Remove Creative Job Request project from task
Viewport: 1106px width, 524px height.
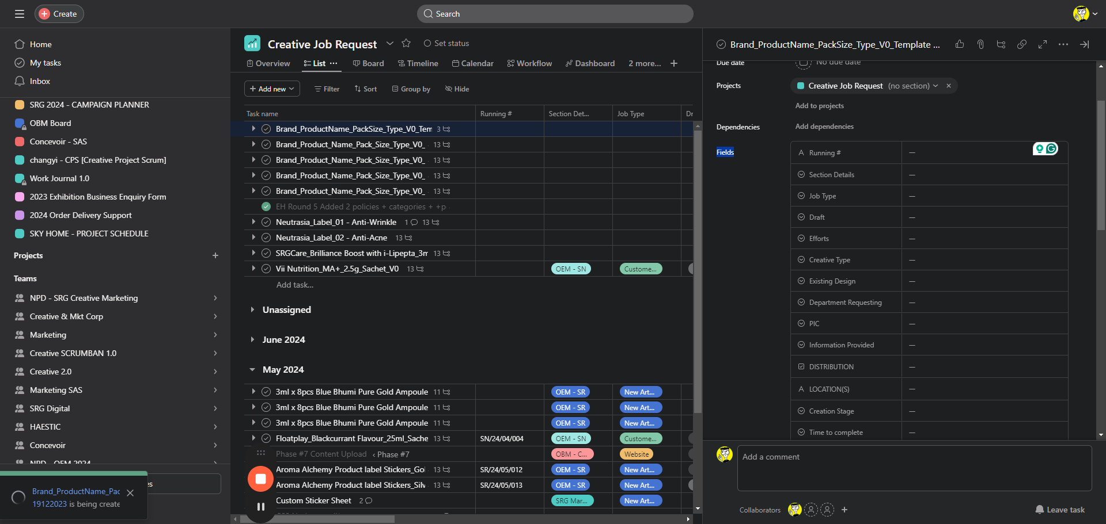pos(949,86)
